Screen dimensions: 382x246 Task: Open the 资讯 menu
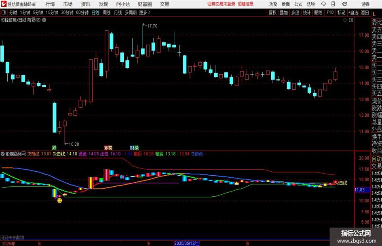tap(86, 4)
